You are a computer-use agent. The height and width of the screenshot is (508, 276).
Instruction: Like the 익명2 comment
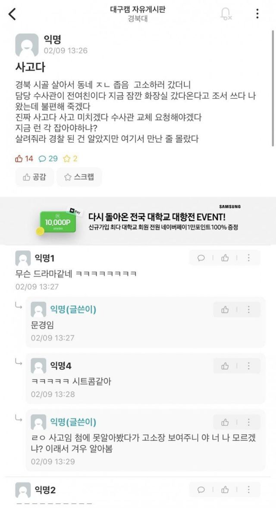coord(225,490)
